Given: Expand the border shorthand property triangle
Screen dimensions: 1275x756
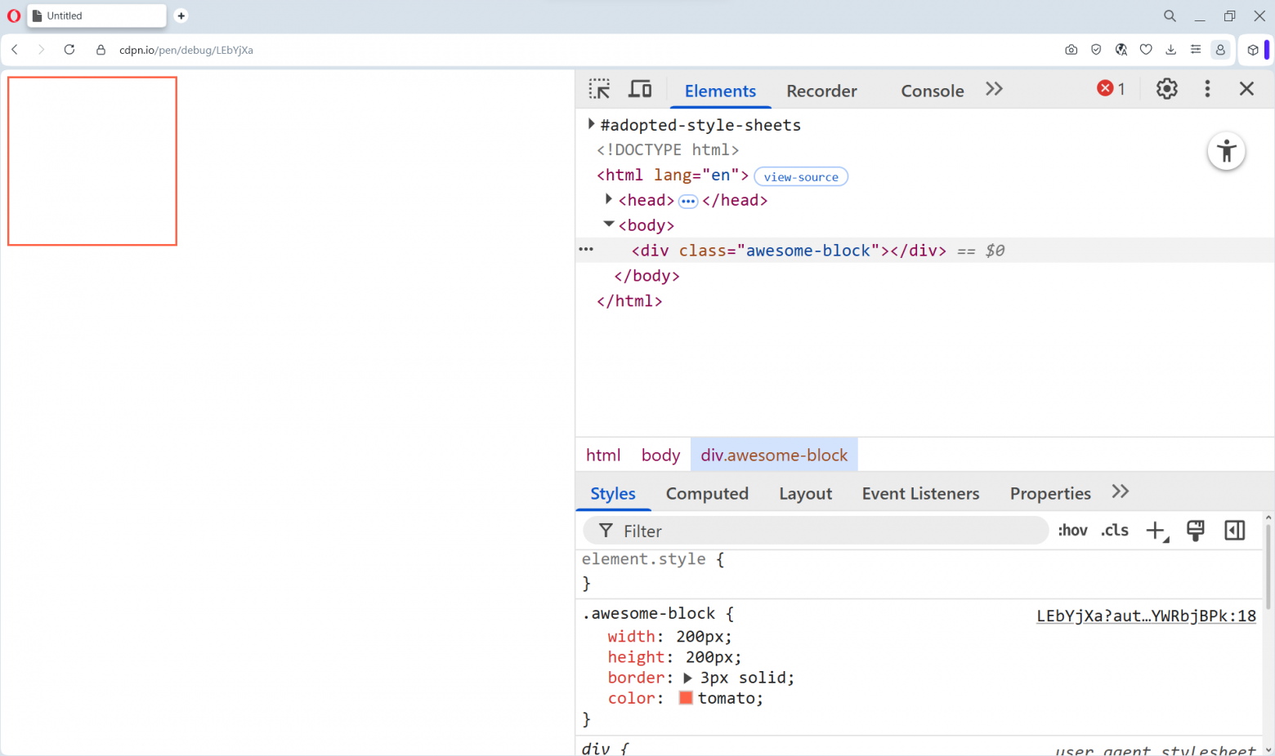Looking at the screenshot, I should pyautogui.click(x=687, y=678).
